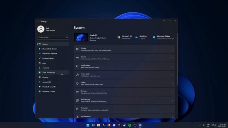Screen dimensions: 228x128
Task: Expand the Power row chevron
Action: point(172,83)
